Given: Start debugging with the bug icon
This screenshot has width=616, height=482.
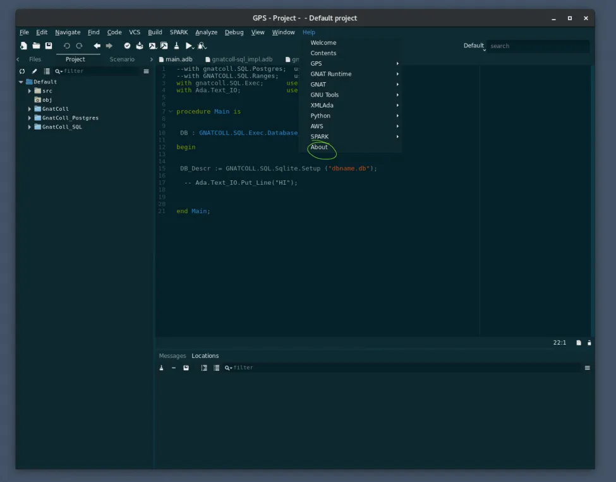Looking at the screenshot, I should point(202,46).
